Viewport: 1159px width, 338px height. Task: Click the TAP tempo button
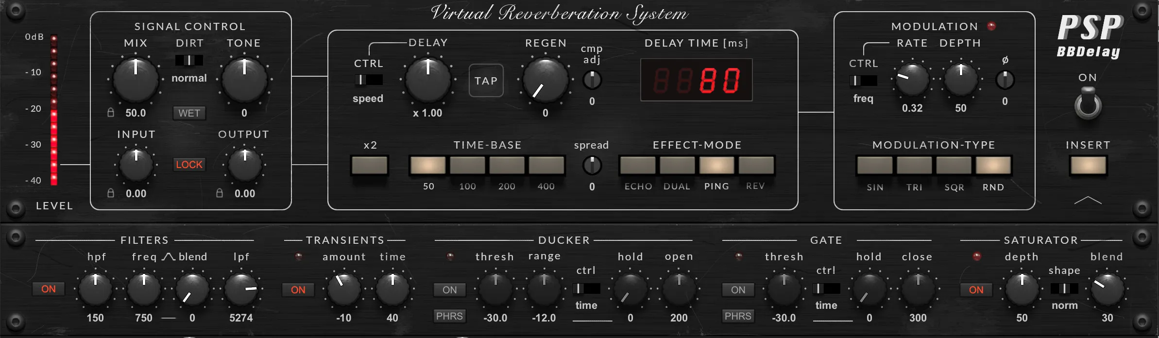tap(486, 81)
